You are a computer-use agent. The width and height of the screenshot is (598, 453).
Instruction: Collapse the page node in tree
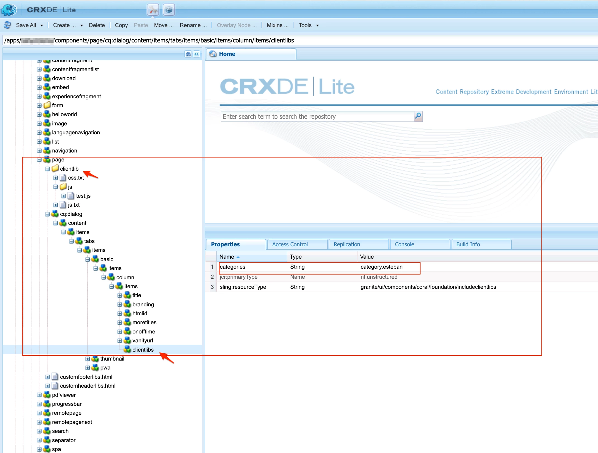coord(39,160)
